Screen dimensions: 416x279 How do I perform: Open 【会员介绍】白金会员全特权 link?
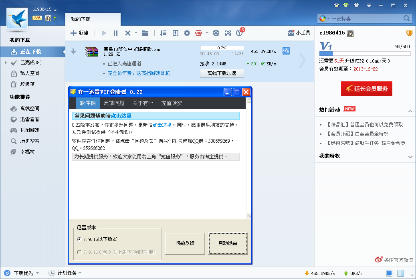(357, 134)
